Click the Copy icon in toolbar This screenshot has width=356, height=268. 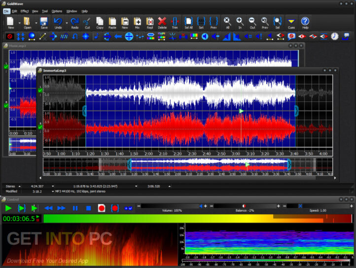100,23
